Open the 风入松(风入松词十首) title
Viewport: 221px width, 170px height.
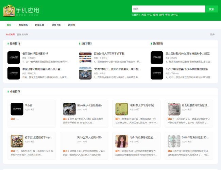89,137
